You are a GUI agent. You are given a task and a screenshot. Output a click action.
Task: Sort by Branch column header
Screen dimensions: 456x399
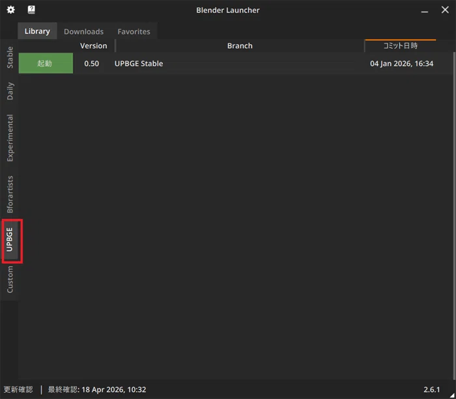[240, 46]
